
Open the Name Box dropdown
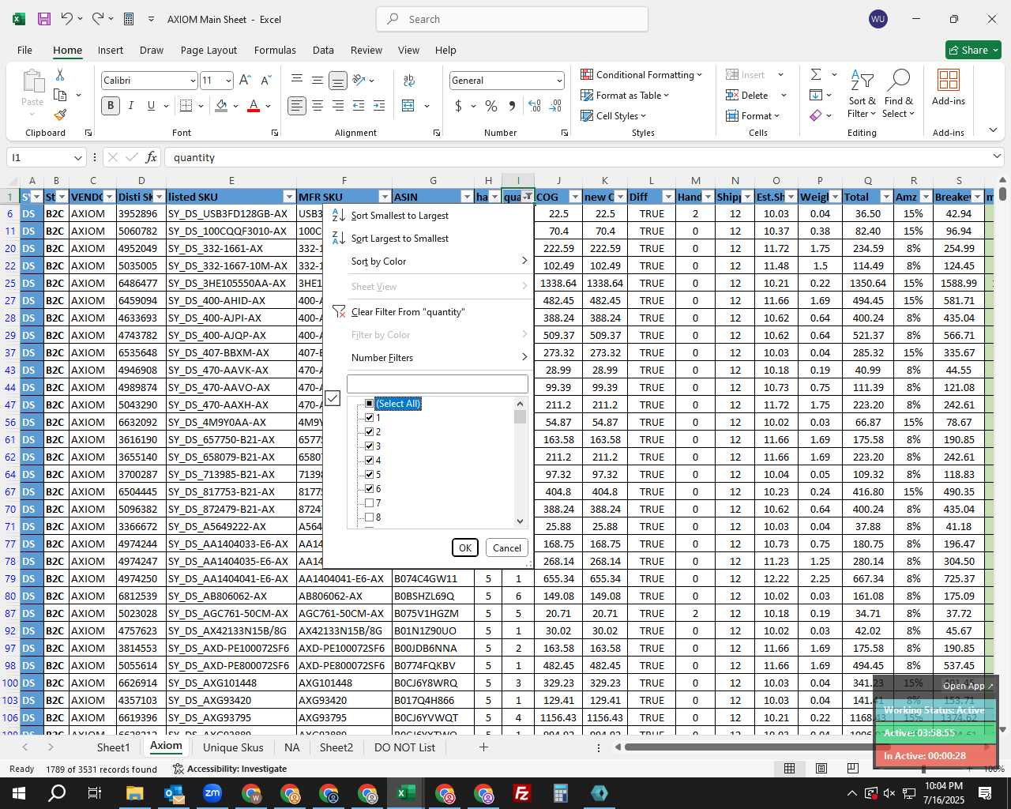[77, 157]
